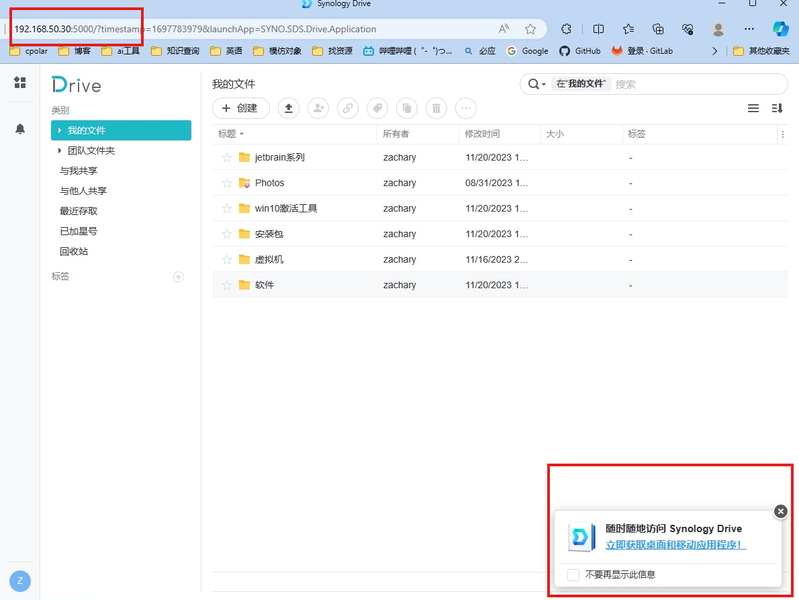Expand the 团队文件夹 tree node
799x600 pixels.
pos(60,151)
